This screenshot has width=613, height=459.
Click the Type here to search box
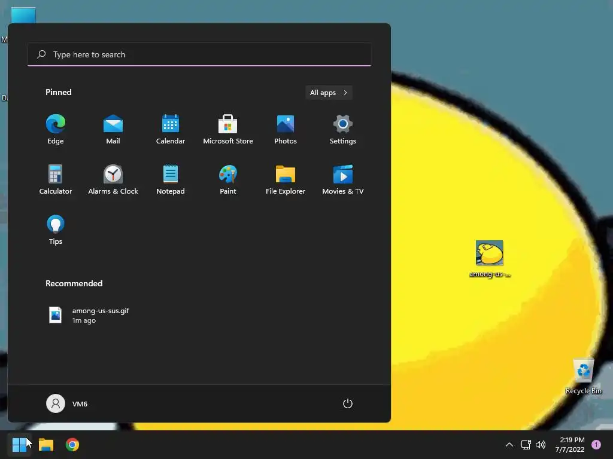199,54
